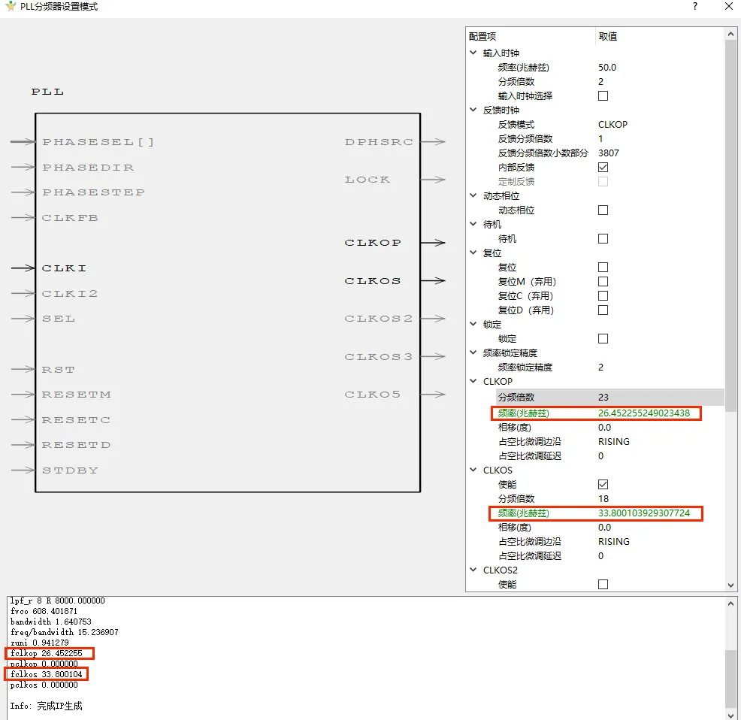Select CLKOP 占空比微调边沿 value RISING

coord(613,442)
